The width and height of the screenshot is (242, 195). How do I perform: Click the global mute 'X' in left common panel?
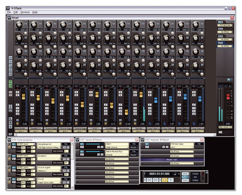(x=10, y=92)
